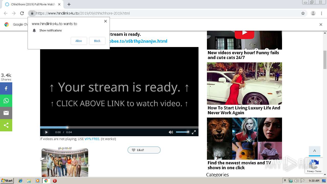Share by email
This screenshot has height=184, width=327.
point(6,113)
